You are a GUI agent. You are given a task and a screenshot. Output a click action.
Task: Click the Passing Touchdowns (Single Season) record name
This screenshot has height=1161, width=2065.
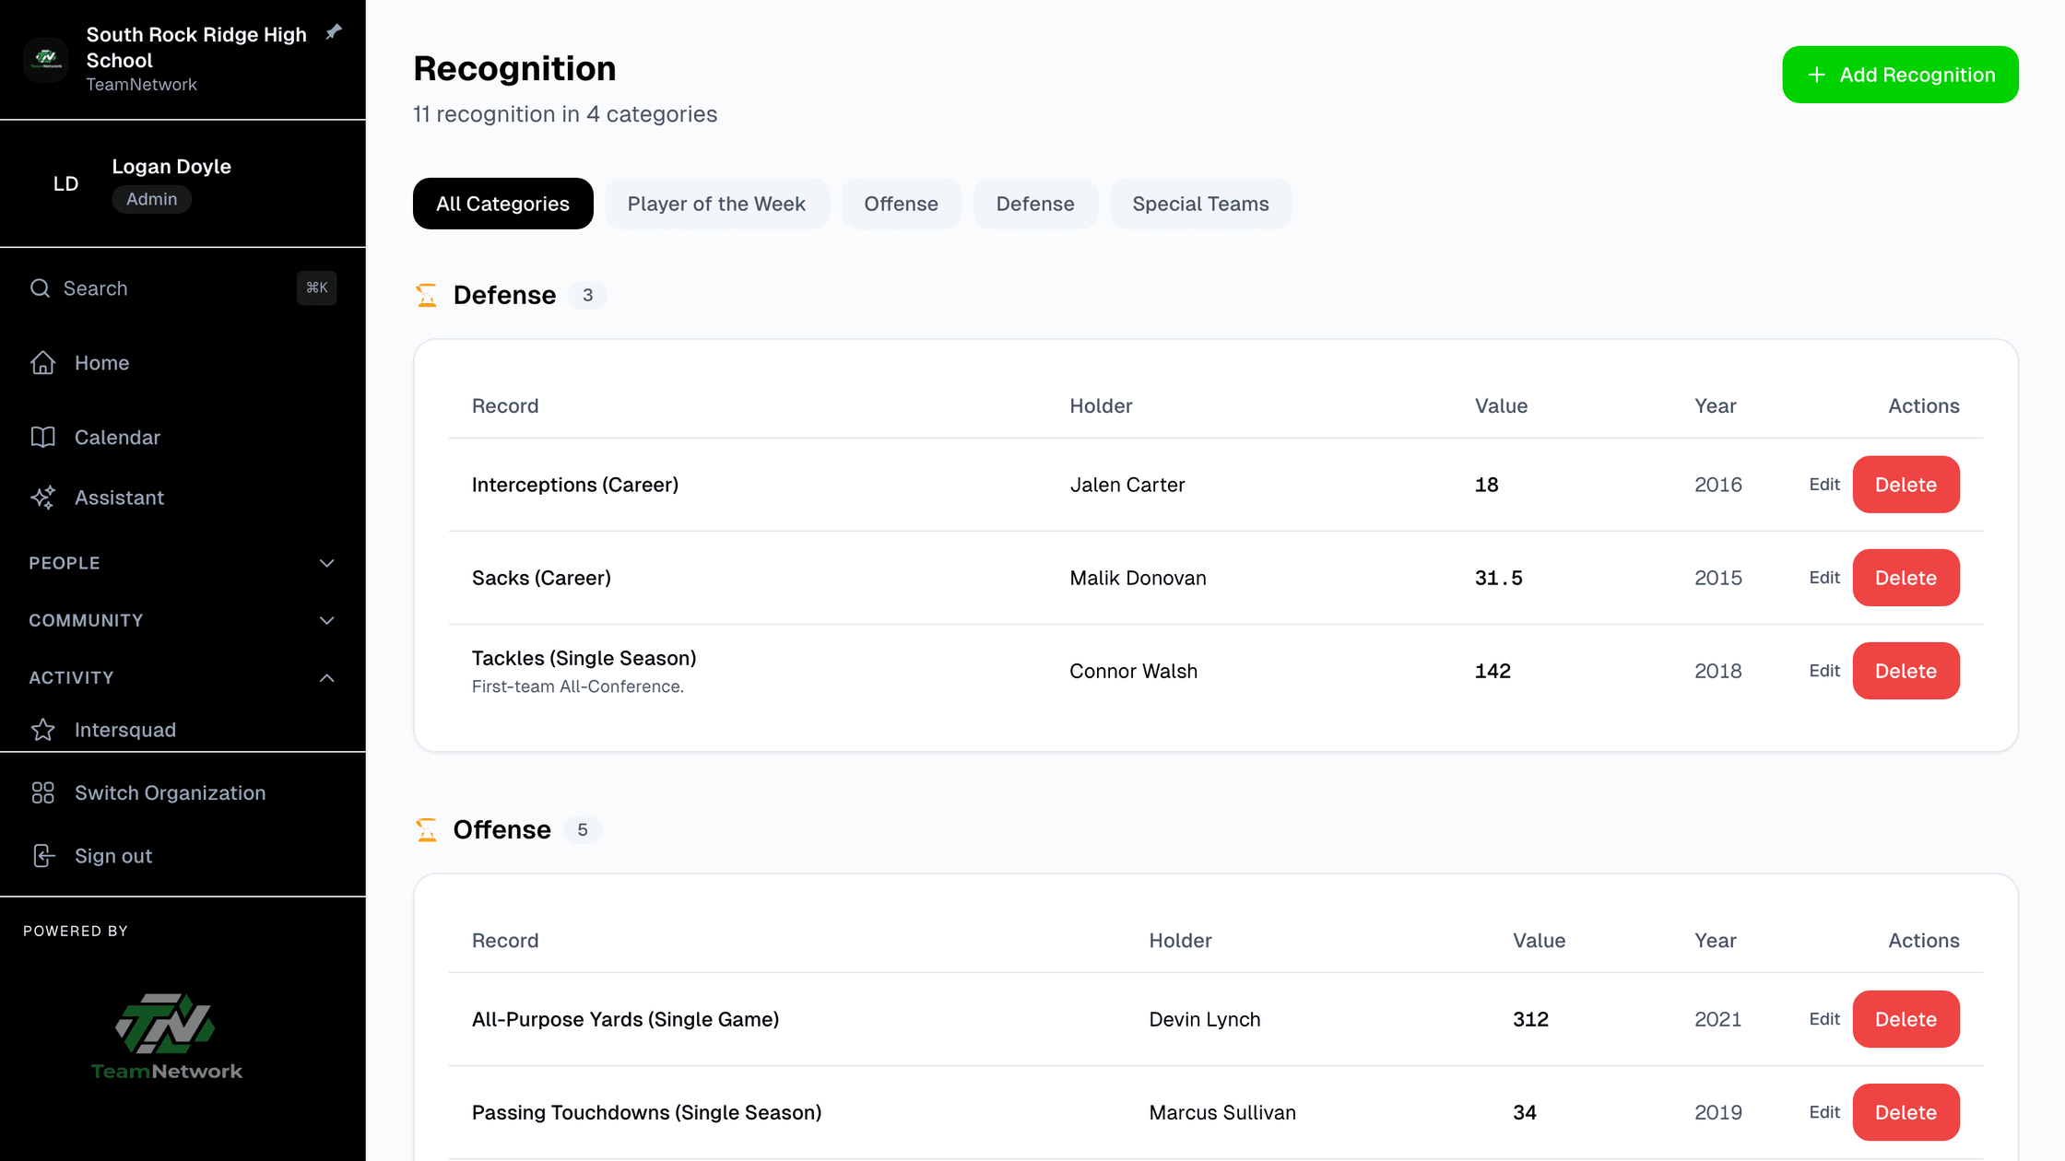click(x=647, y=1112)
